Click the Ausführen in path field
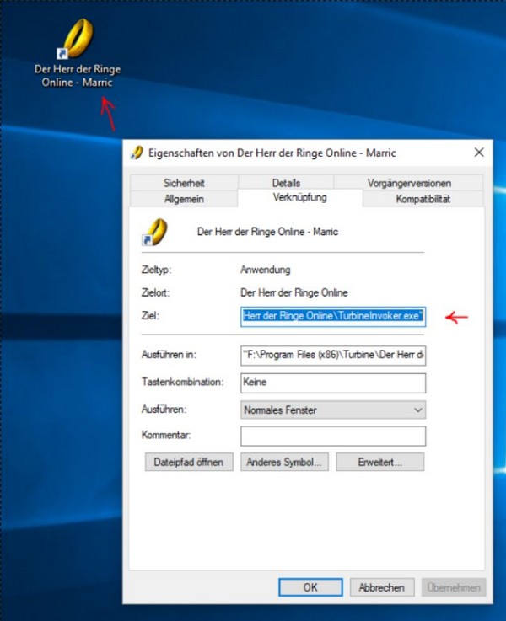 pos(333,355)
